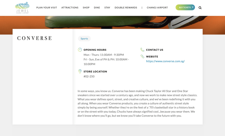Go to the Shop menu item

(86, 8)
